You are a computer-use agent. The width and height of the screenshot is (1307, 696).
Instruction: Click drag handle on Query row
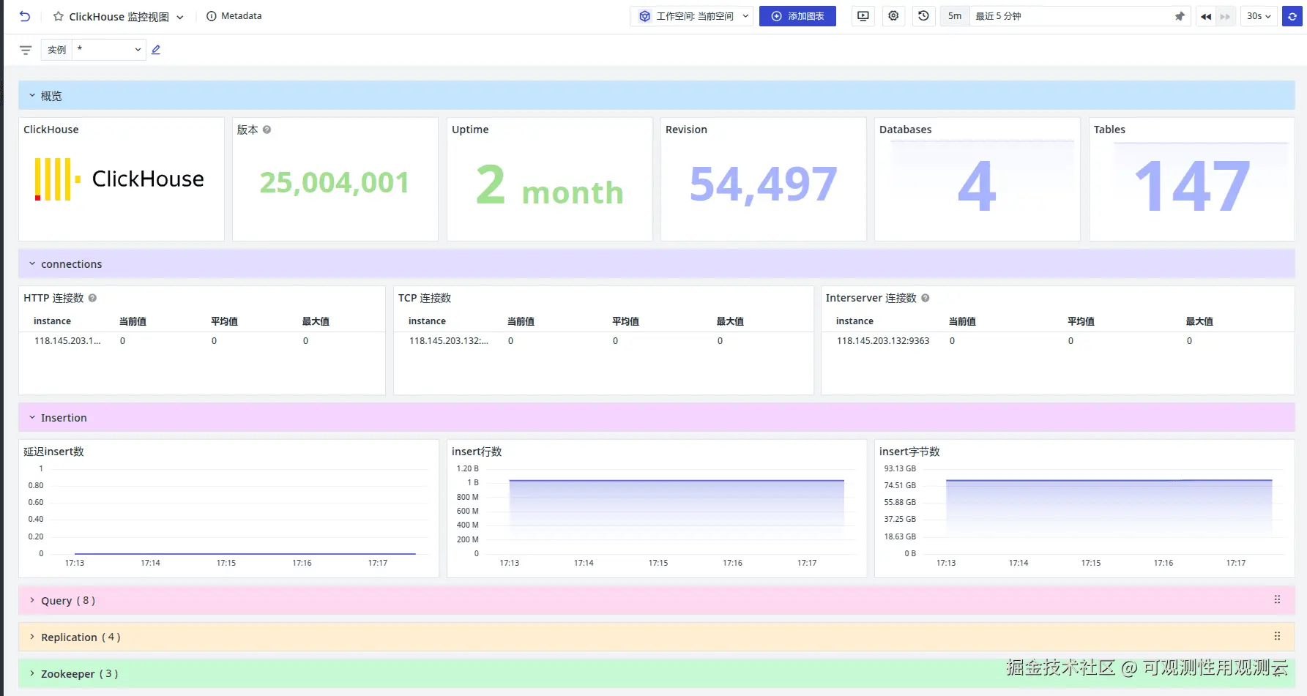(x=1277, y=600)
